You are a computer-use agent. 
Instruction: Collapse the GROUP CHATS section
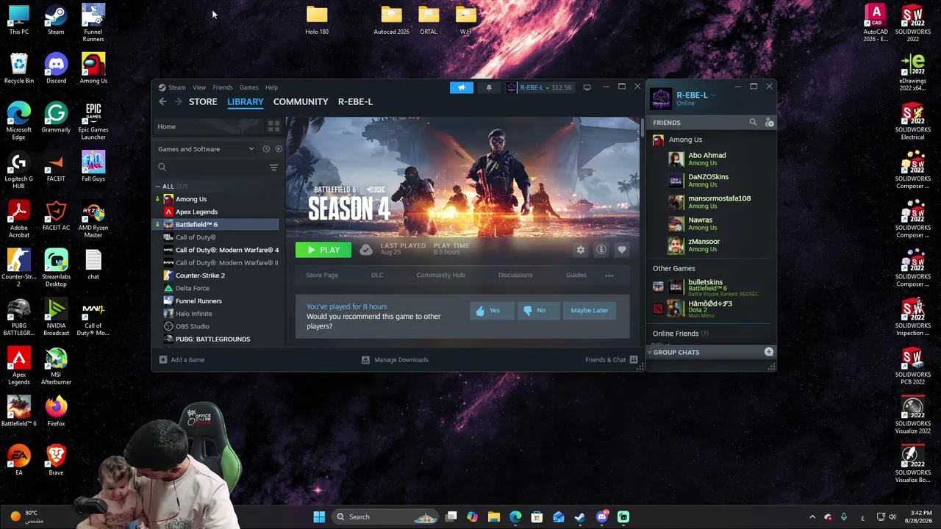(649, 352)
